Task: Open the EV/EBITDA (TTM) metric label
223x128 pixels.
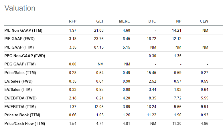Action: (20, 107)
